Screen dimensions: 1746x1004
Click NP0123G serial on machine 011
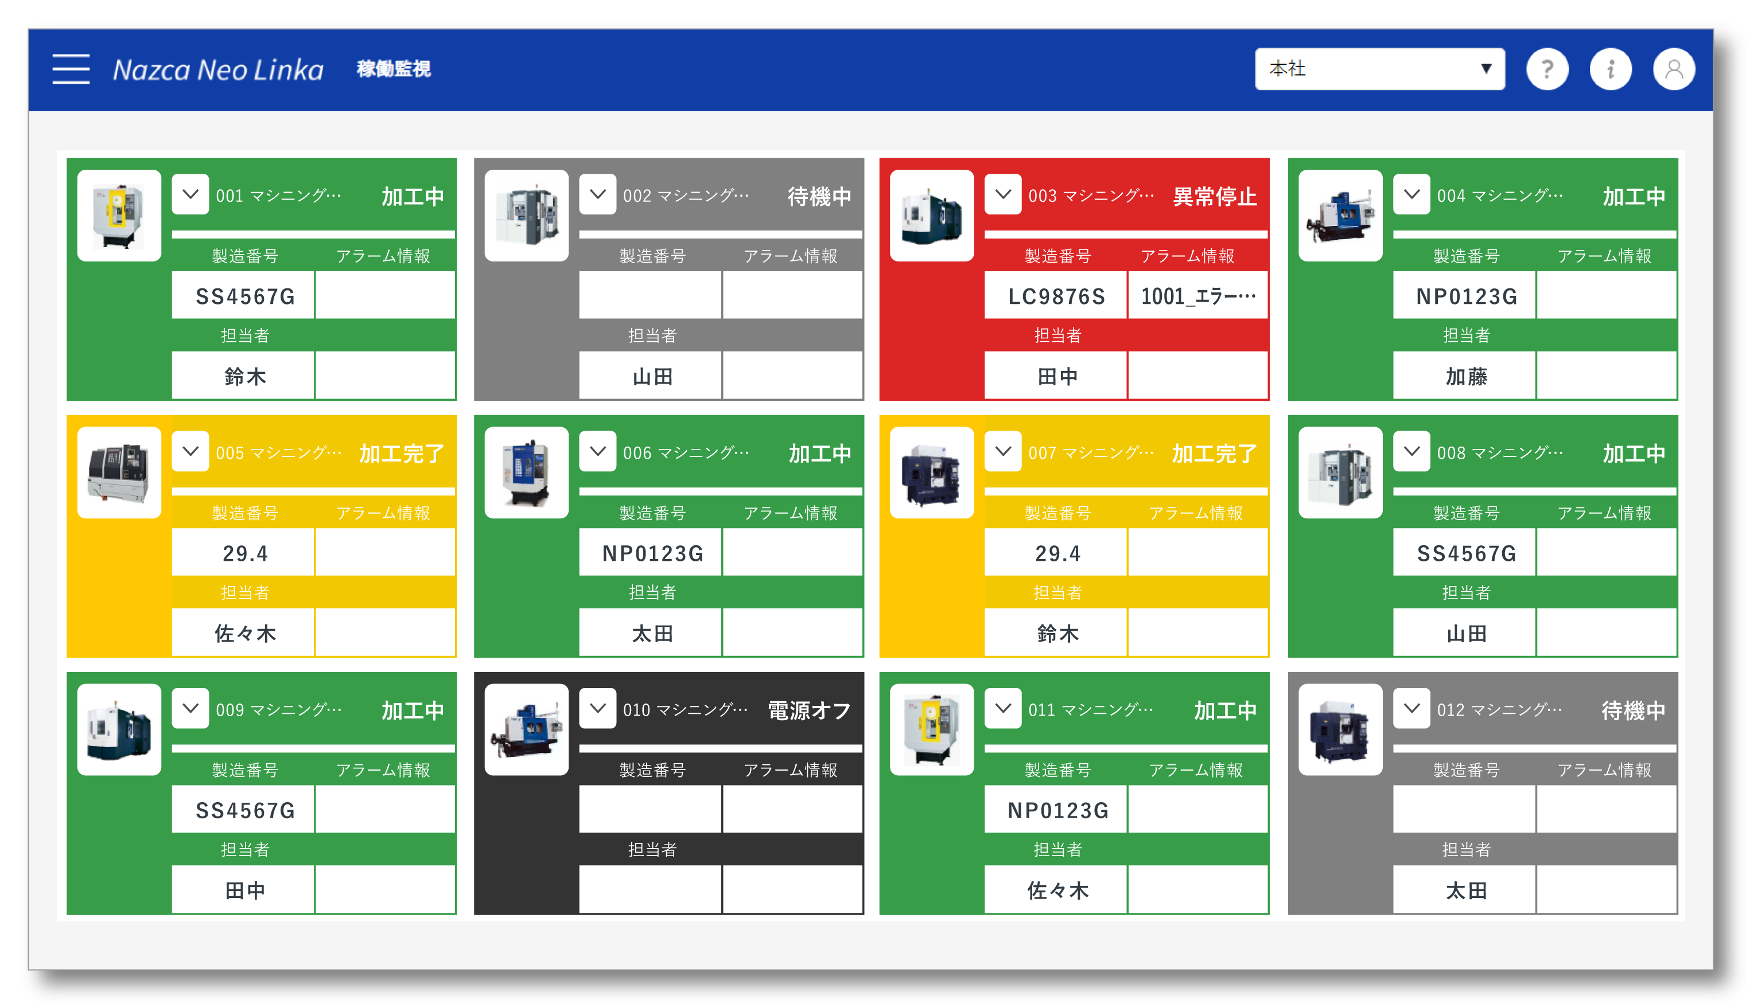[1056, 810]
